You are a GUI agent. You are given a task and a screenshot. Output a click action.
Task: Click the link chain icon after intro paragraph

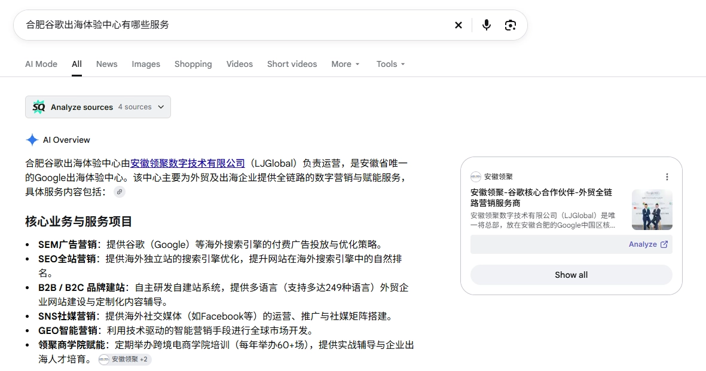pyautogui.click(x=120, y=192)
